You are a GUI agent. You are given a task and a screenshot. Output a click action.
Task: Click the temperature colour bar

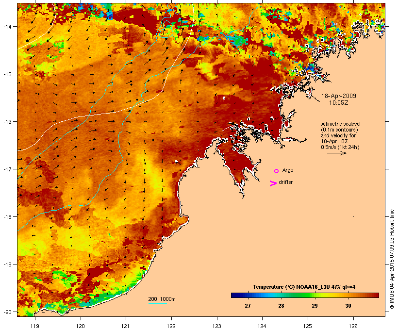click(305, 295)
